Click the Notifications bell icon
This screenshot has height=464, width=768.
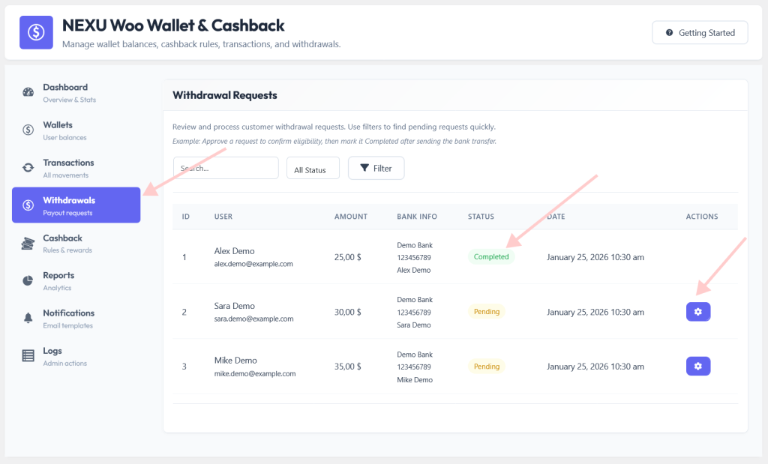pyautogui.click(x=28, y=318)
